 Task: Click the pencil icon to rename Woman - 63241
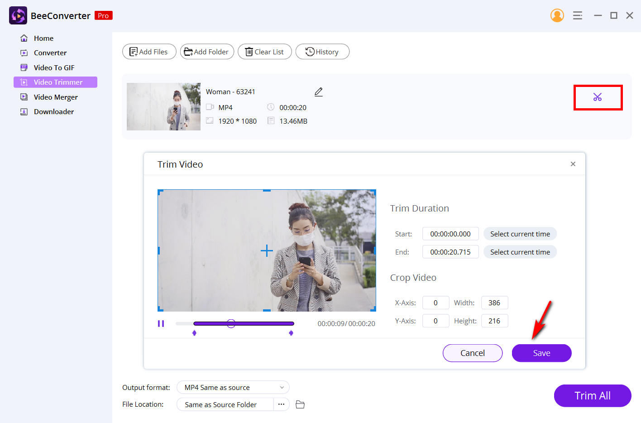(318, 91)
